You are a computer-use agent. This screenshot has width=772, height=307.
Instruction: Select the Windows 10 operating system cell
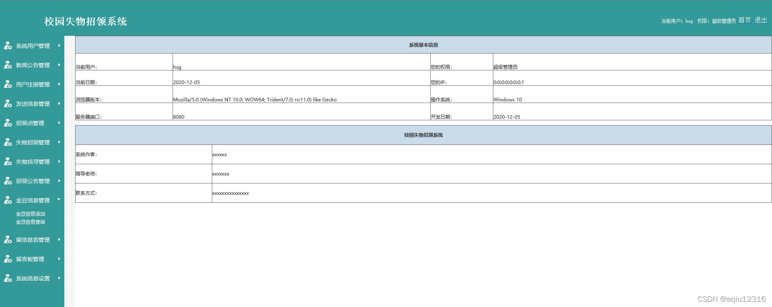pos(632,95)
